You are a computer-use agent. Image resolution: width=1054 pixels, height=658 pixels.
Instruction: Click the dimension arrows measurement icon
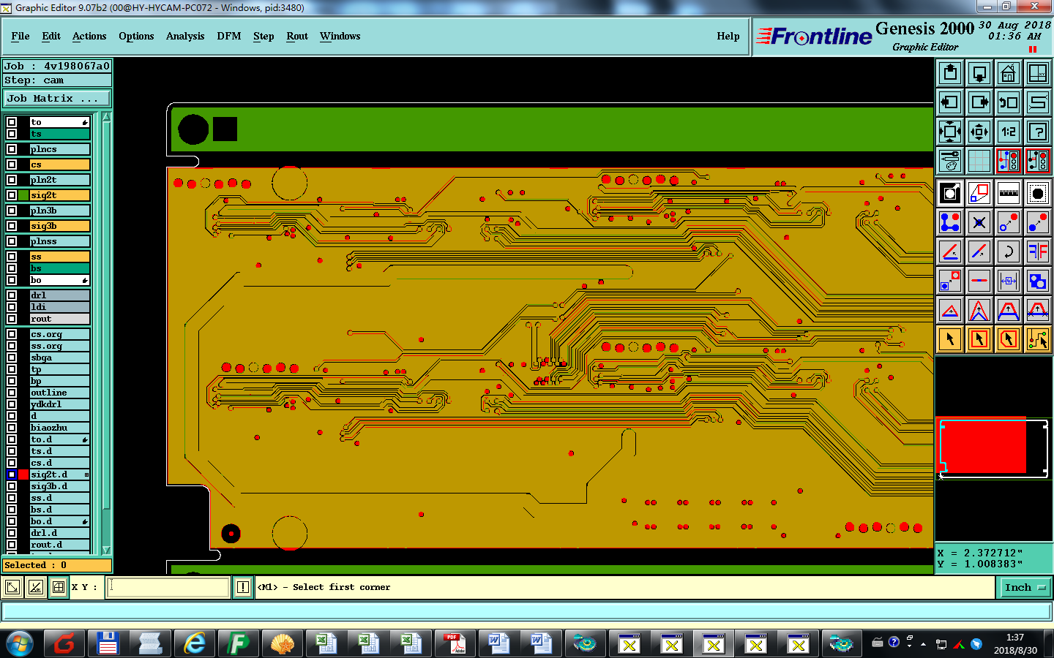[1009, 281]
